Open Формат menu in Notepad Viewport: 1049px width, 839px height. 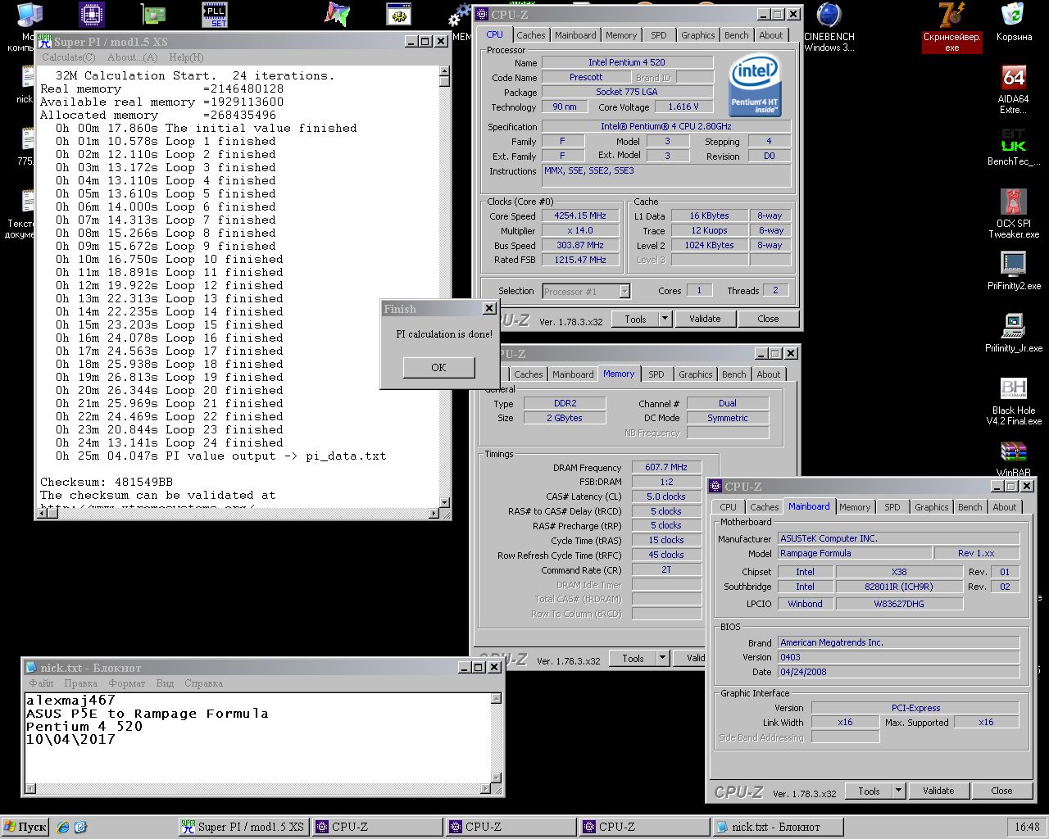[x=127, y=683]
